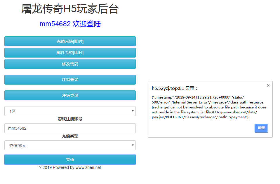
Task: Click the arrow icon on 1区 select
Action: click(133, 111)
